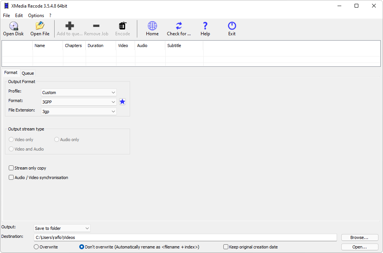Click the Encode clapperboard icon
Image resolution: width=383 pixels, height=253 pixels.
122,26
